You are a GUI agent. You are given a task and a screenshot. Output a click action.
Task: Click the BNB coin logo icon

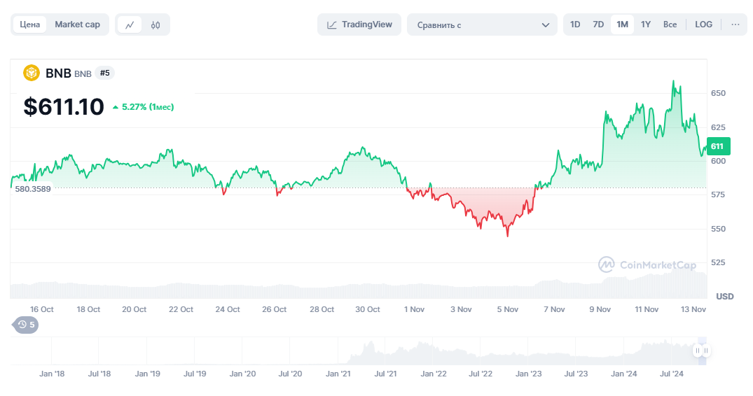point(32,73)
